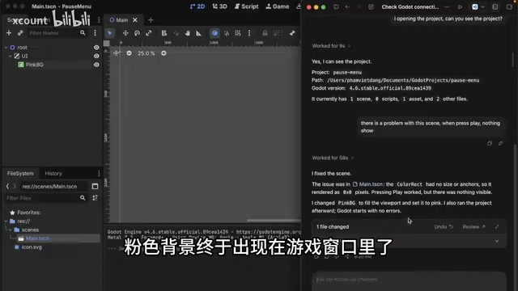Image resolution: width=518 pixels, height=291 pixels.
Task: Activate the Rotate Mode tool
Action: tap(137, 33)
